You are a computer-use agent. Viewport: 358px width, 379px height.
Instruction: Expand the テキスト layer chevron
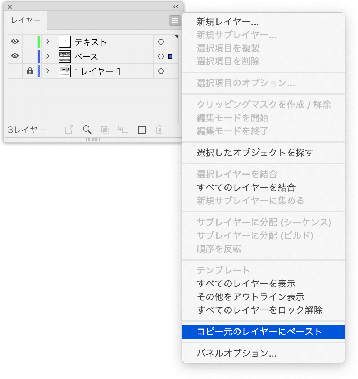[x=48, y=41]
